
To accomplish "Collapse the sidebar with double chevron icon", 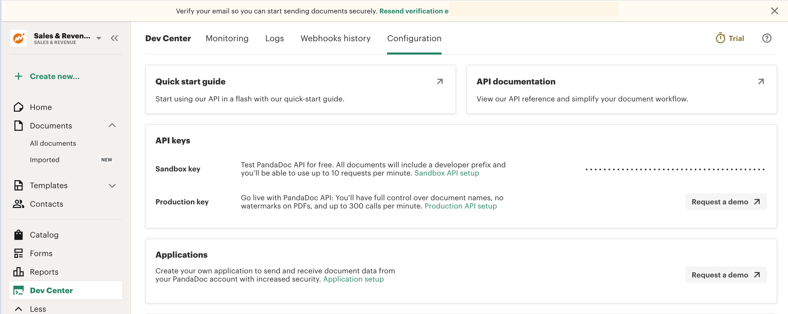I will [x=115, y=38].
